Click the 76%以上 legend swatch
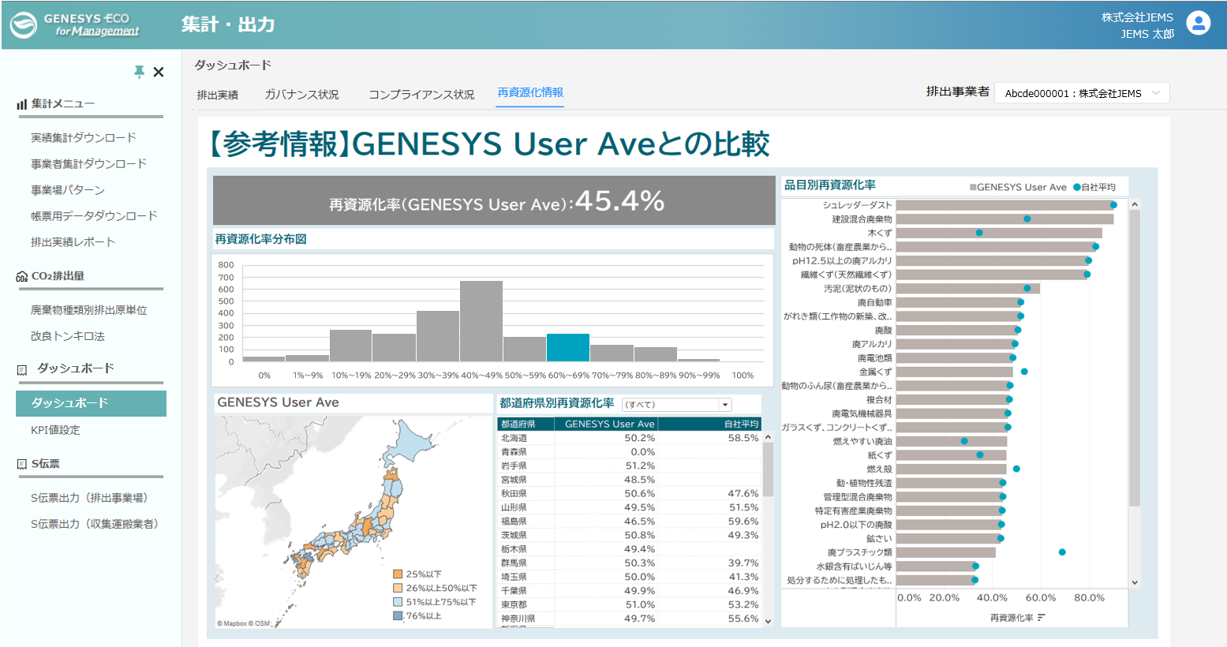This screenshot has width=1227, height=647. point(398,615)
